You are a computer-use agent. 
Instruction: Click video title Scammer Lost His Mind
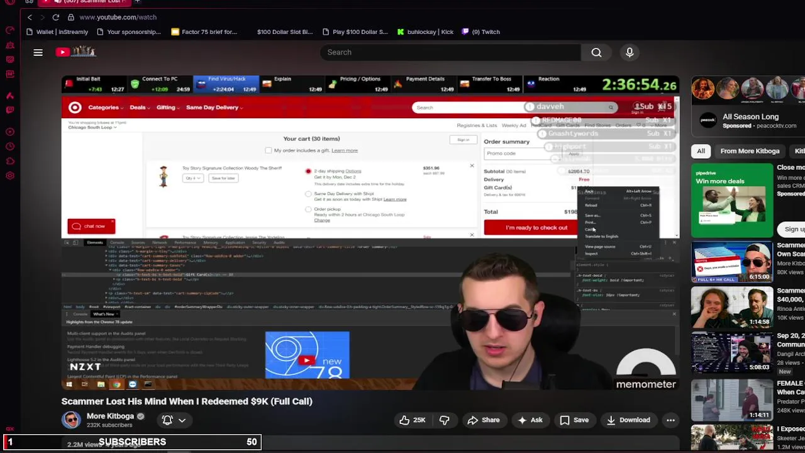click(x=187, y=401)
